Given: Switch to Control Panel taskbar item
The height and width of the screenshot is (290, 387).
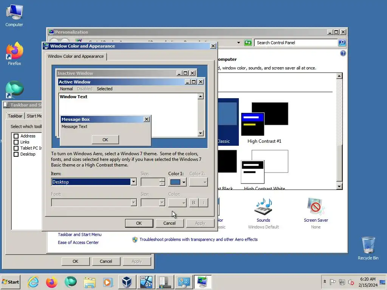Looking at the screenshot, I should click(x=184, y=282).
